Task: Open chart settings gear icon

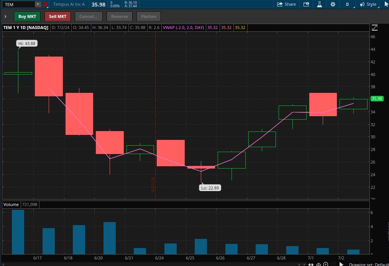Action: [333, 4]
